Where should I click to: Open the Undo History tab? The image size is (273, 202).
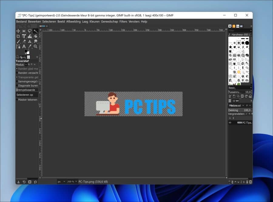(25, 57)
